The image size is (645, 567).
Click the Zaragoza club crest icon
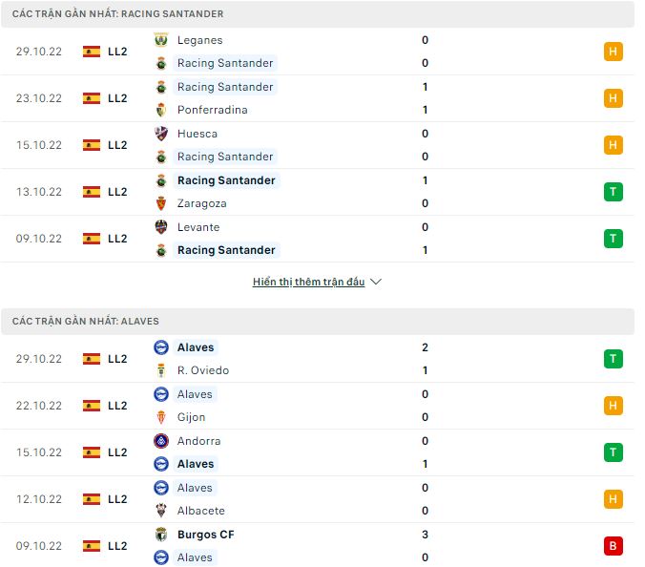click(x=161, y=203)
